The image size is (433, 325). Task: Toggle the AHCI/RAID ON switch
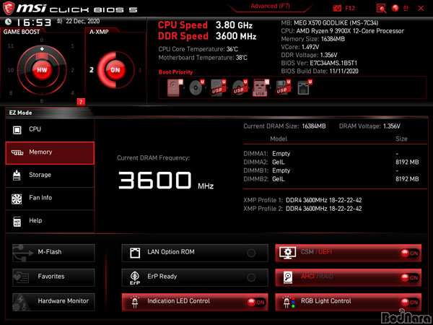(409, 277)
